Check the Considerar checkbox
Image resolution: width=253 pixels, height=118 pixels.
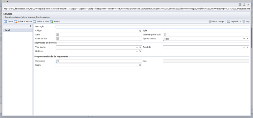pos(57,61)
